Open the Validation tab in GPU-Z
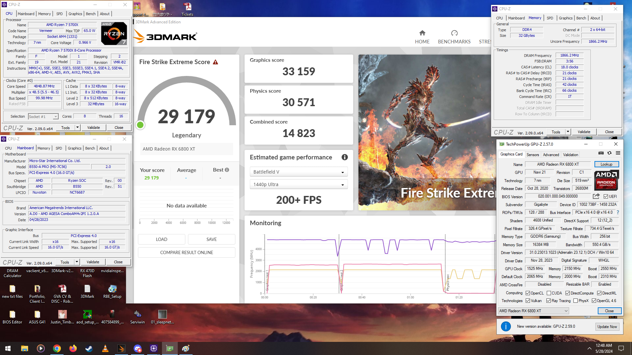 [570, 155]
